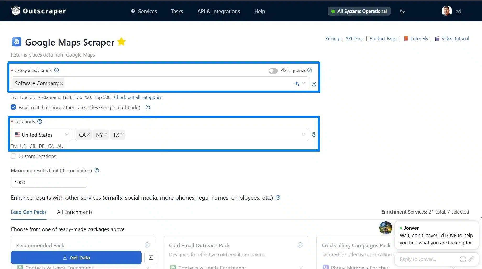
Task: Click the yellow favorite star icon
Action: pos(121,42)
